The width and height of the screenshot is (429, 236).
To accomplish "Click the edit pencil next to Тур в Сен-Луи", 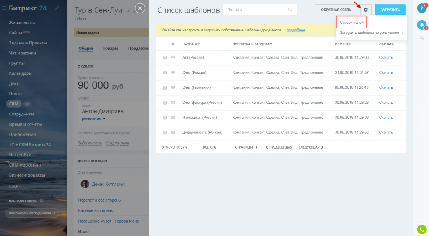I will coord(129,11).
